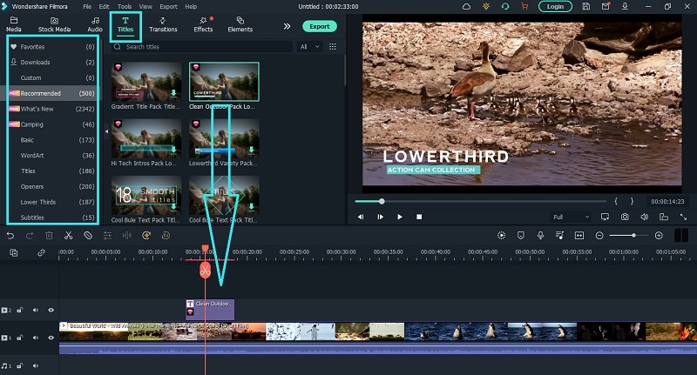Expand more tabs with double chevron
This screenshot has height=375, width=697.
click(x=288, y=26)
